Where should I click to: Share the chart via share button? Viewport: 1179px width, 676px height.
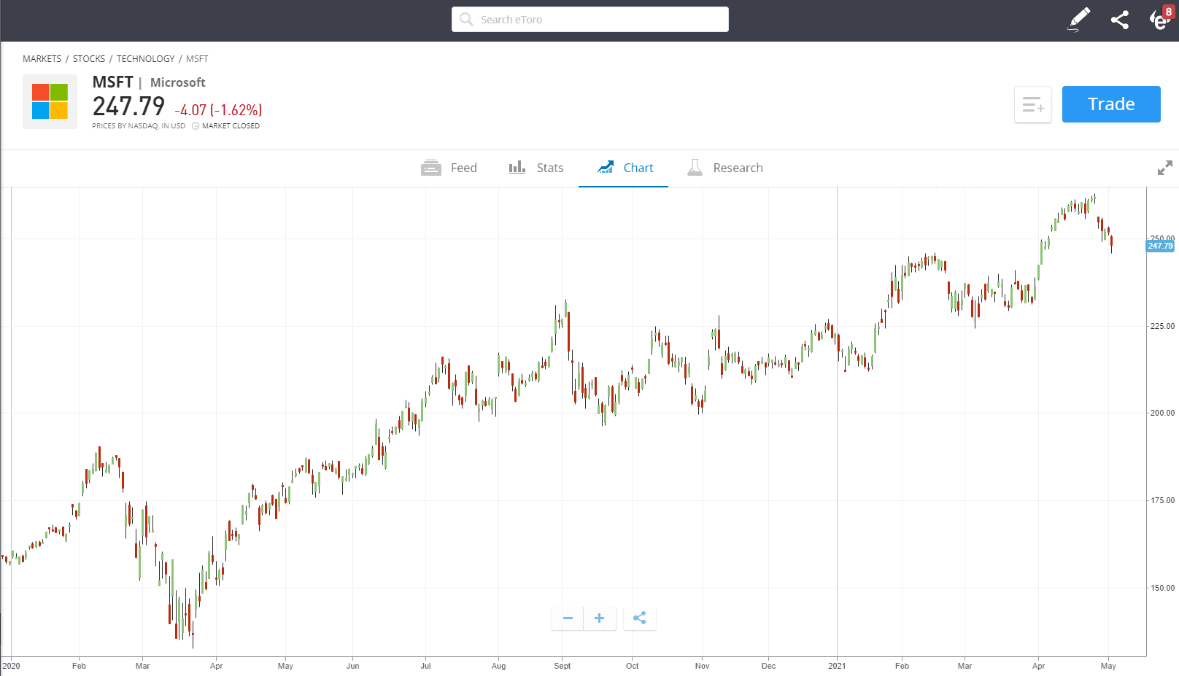tap(640, 618)
